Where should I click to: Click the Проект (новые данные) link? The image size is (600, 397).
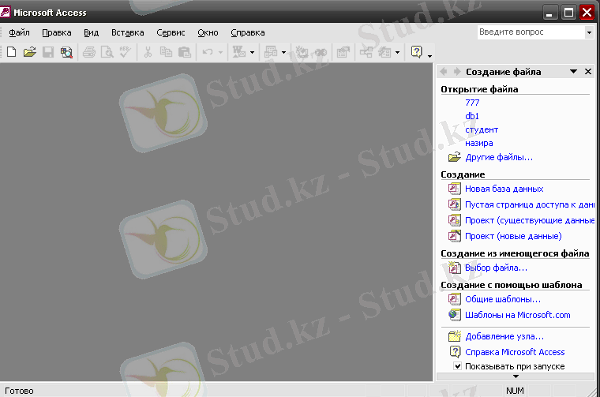pyautogui.click(x=513, y=236)
